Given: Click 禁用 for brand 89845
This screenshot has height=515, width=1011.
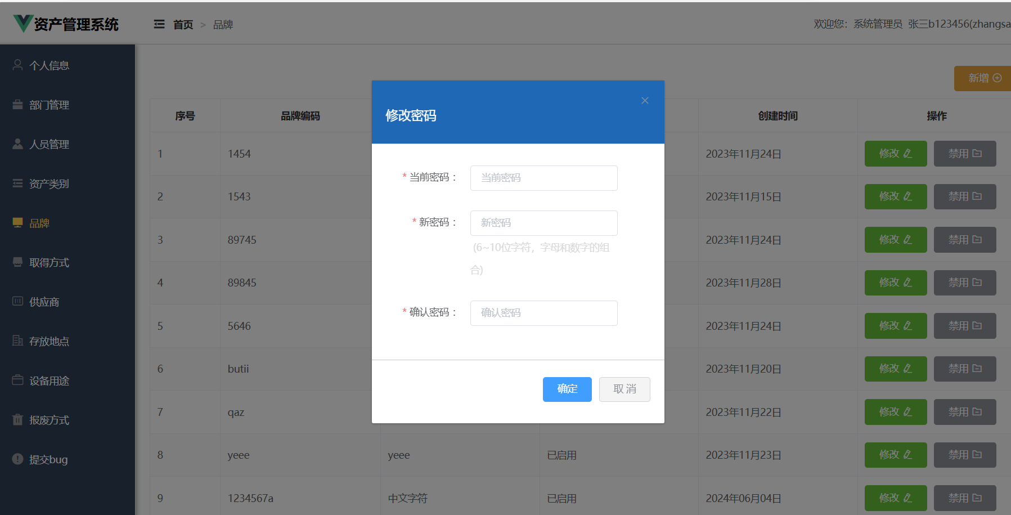Looking at the screenshot, I should (965, 283).
